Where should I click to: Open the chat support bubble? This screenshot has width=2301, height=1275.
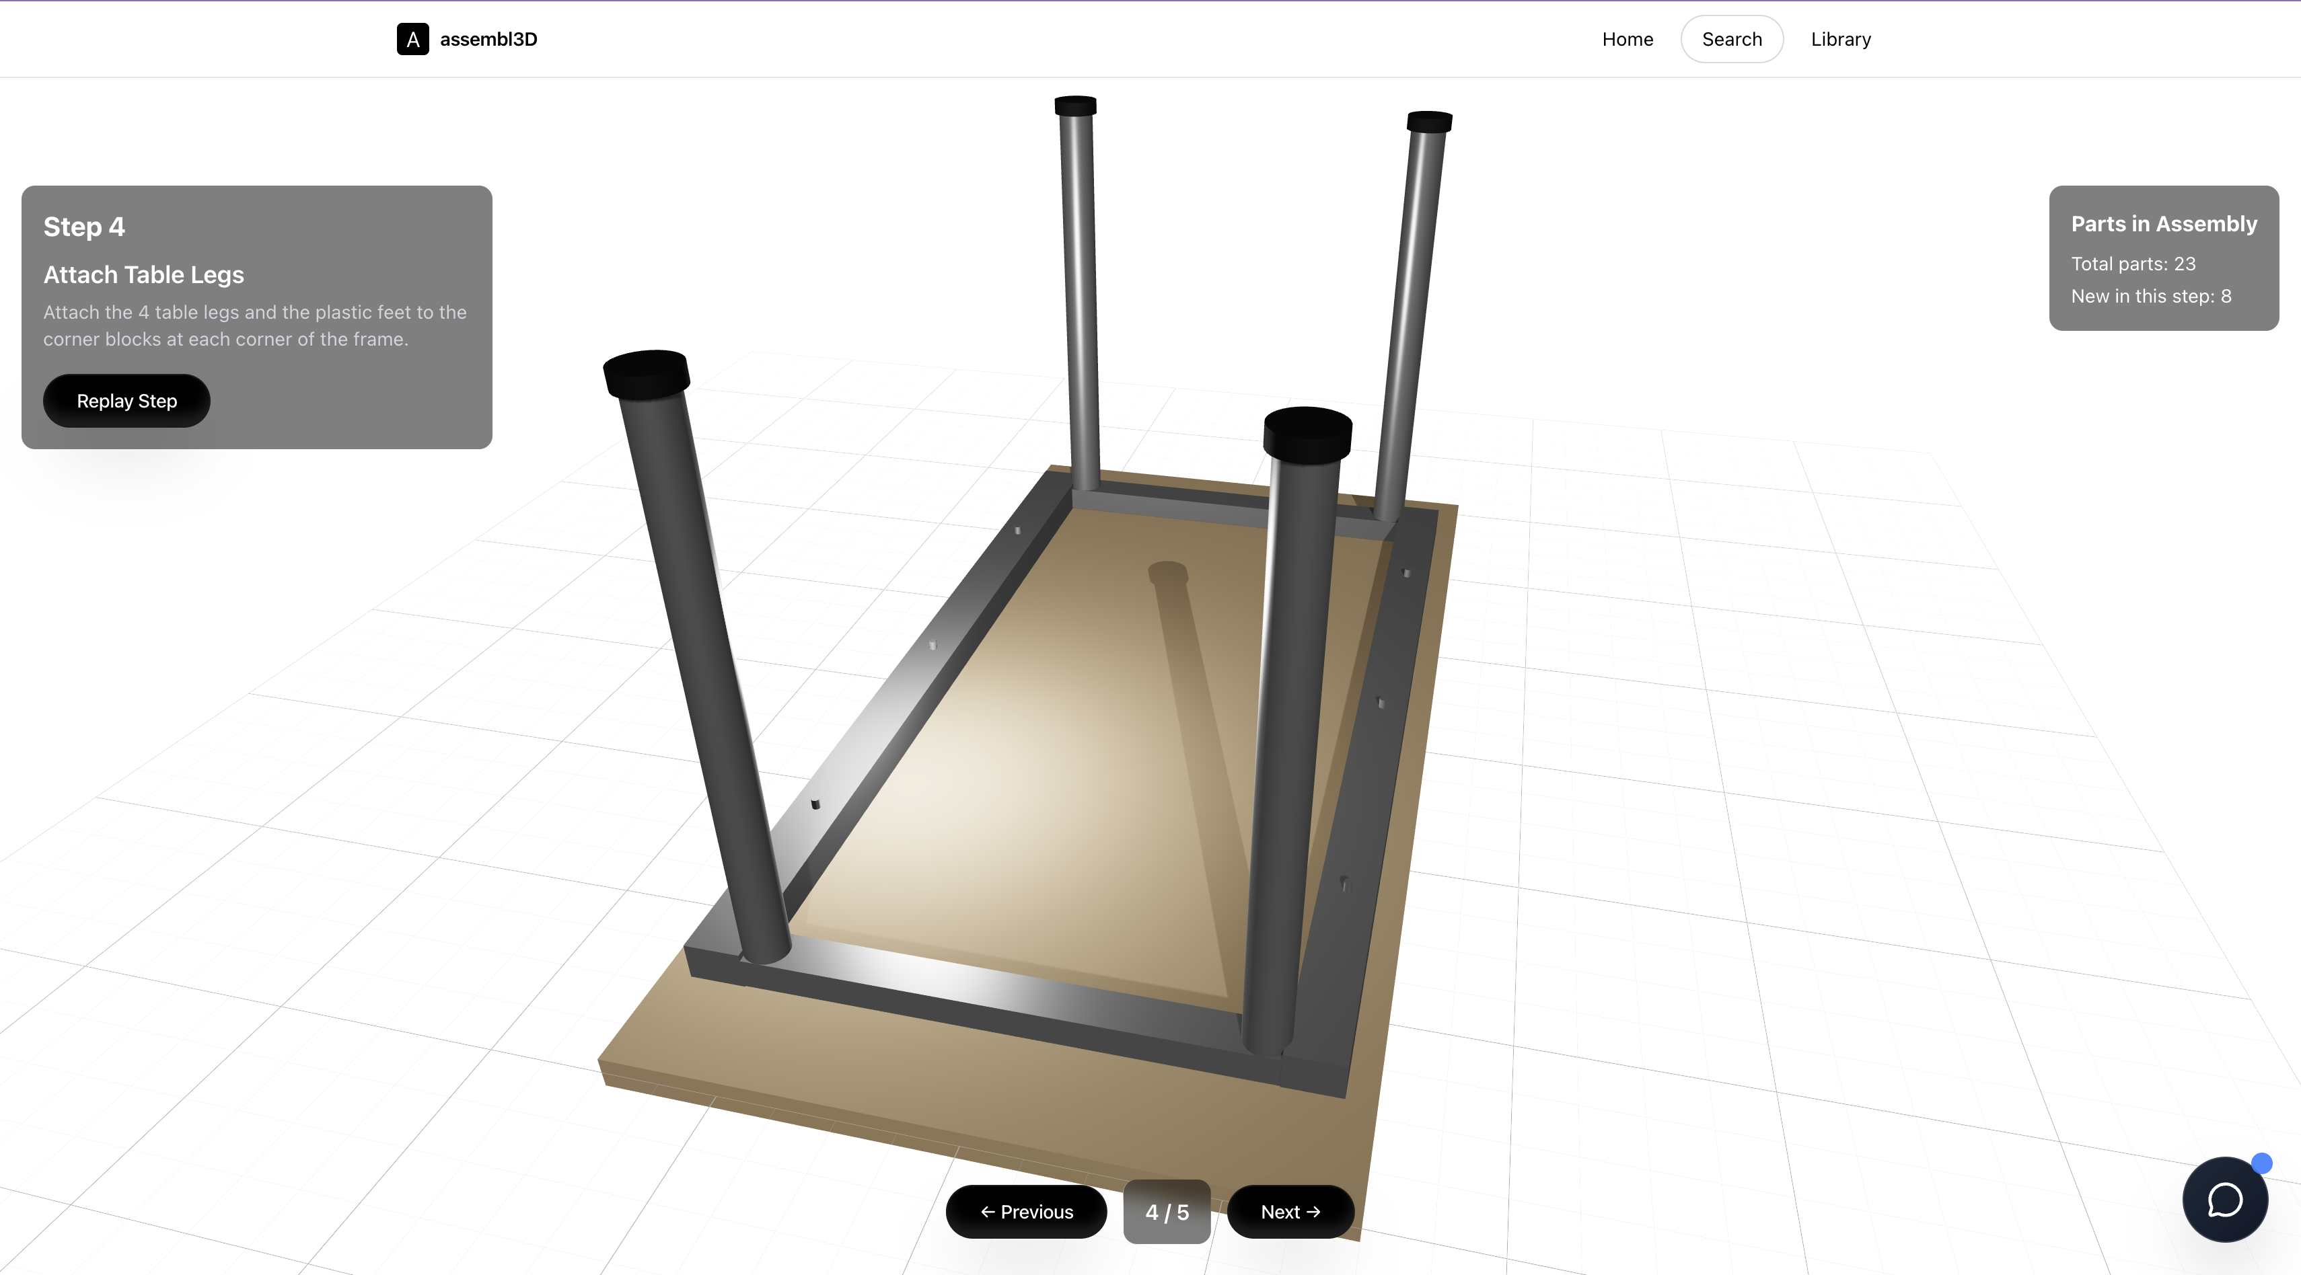2224,1199
